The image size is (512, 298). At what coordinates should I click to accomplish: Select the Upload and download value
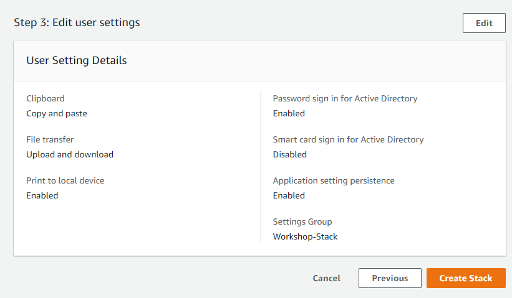pyautogui.click(x=70, y=154)
